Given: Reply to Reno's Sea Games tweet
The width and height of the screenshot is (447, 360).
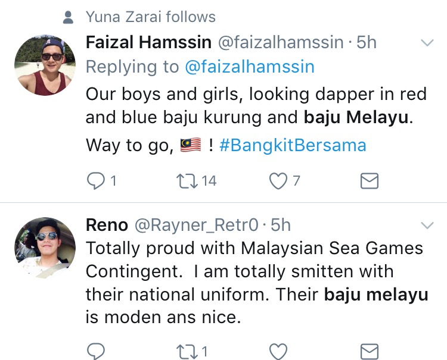Looking at the screenshot, I should pos(95,351).
